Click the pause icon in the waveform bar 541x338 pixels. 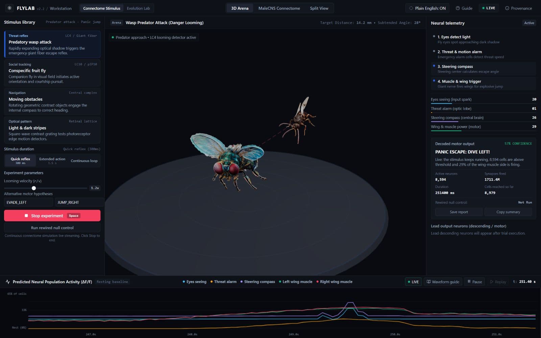pos(469,282)
